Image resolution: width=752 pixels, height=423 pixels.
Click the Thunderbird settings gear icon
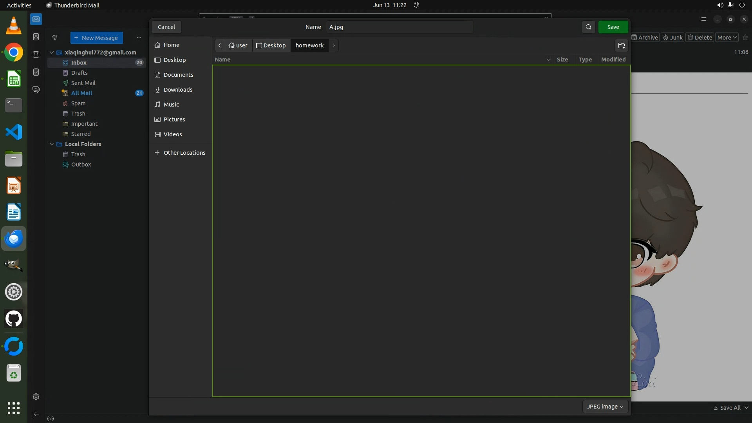36,397
